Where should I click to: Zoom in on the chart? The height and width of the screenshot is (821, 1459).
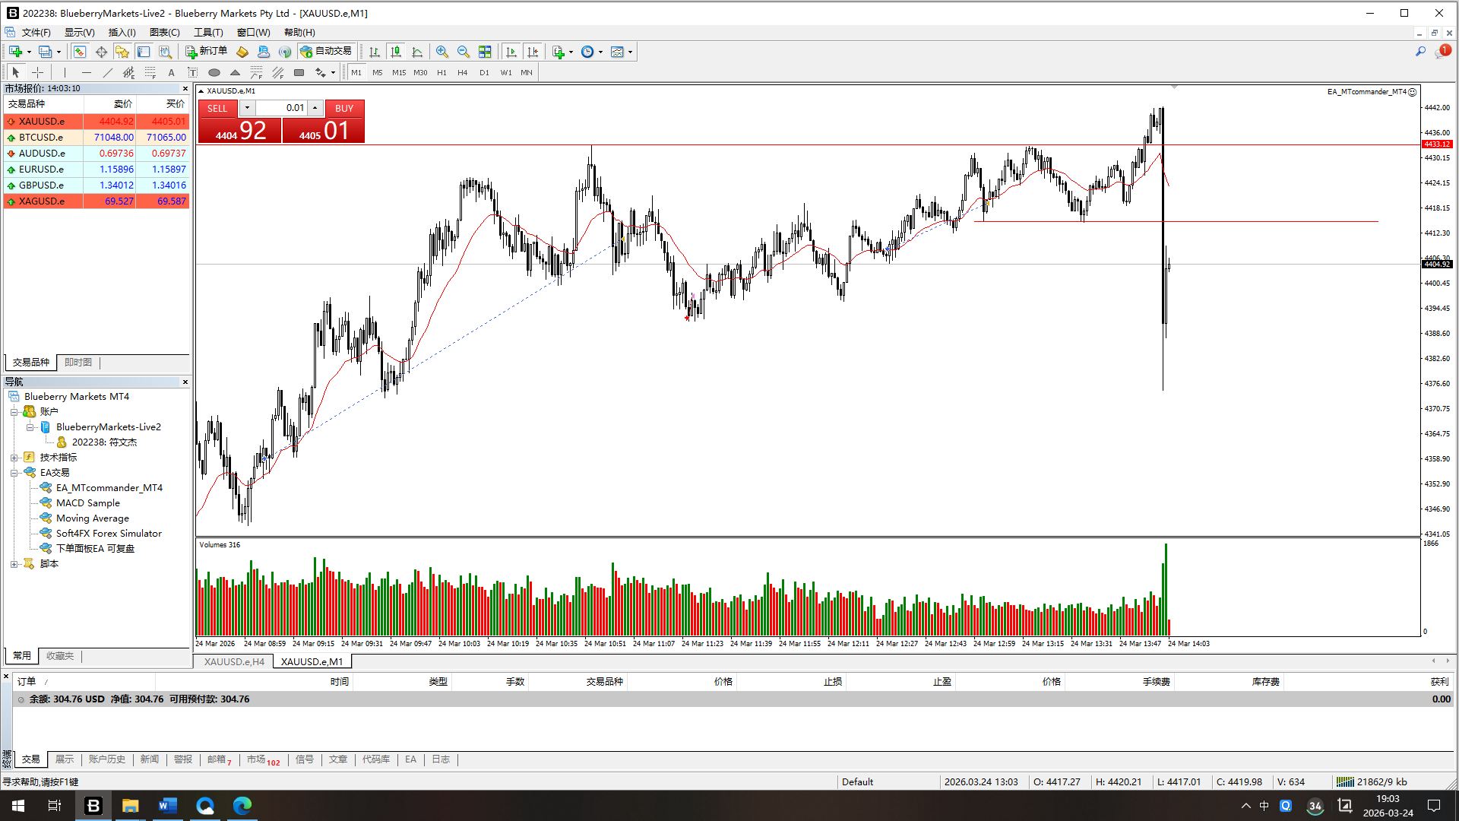[441, 52]
